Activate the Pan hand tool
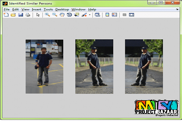 click(x=62, y=15)
